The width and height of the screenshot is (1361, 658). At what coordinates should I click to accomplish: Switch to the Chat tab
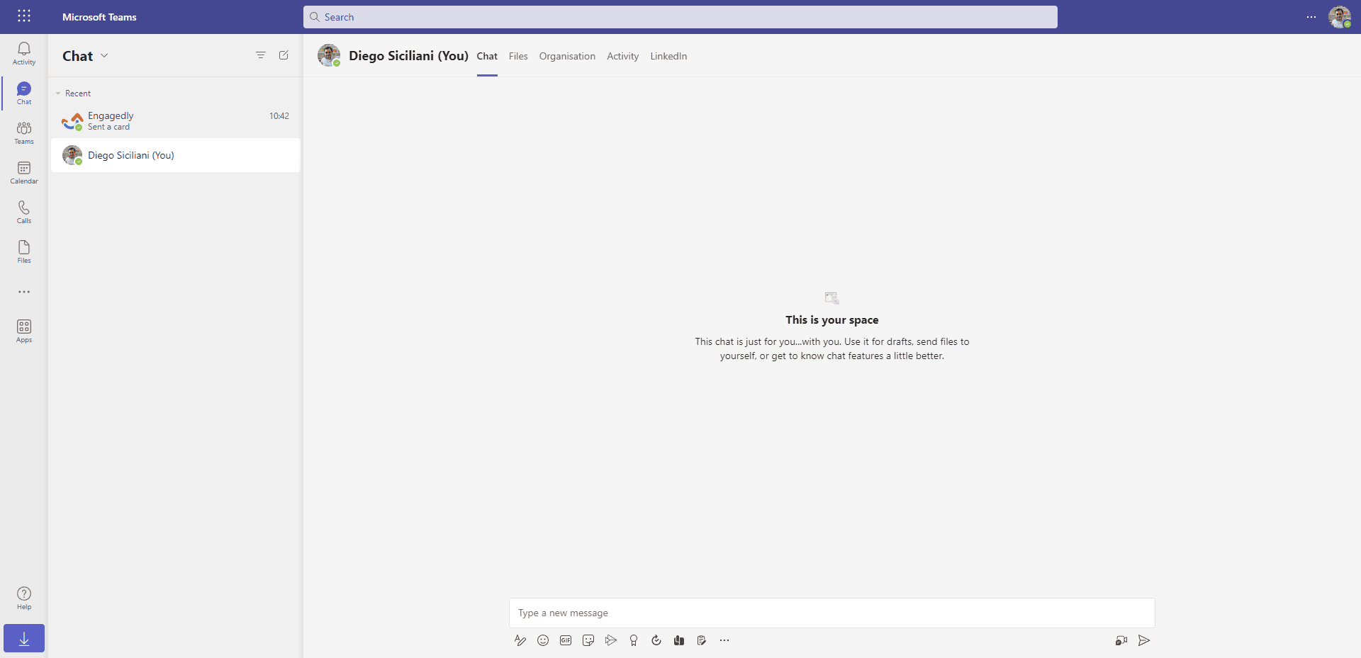tap(487, 56)
